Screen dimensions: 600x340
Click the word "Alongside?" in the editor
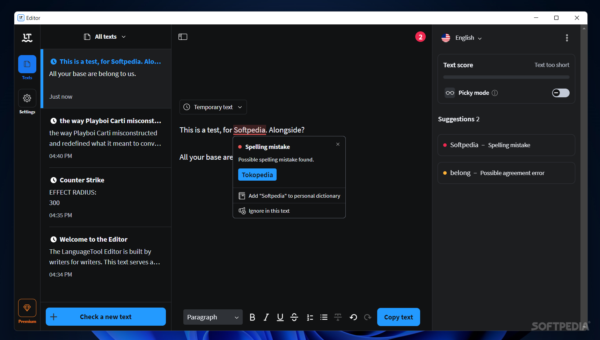click(x=286, y=130)
